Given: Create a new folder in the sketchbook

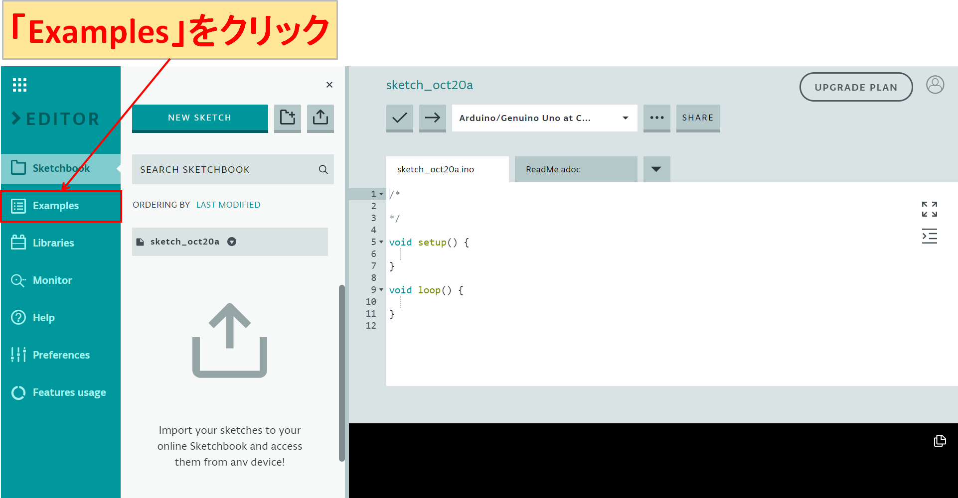Looking at the screenshot, I should (x=287, y=118).
